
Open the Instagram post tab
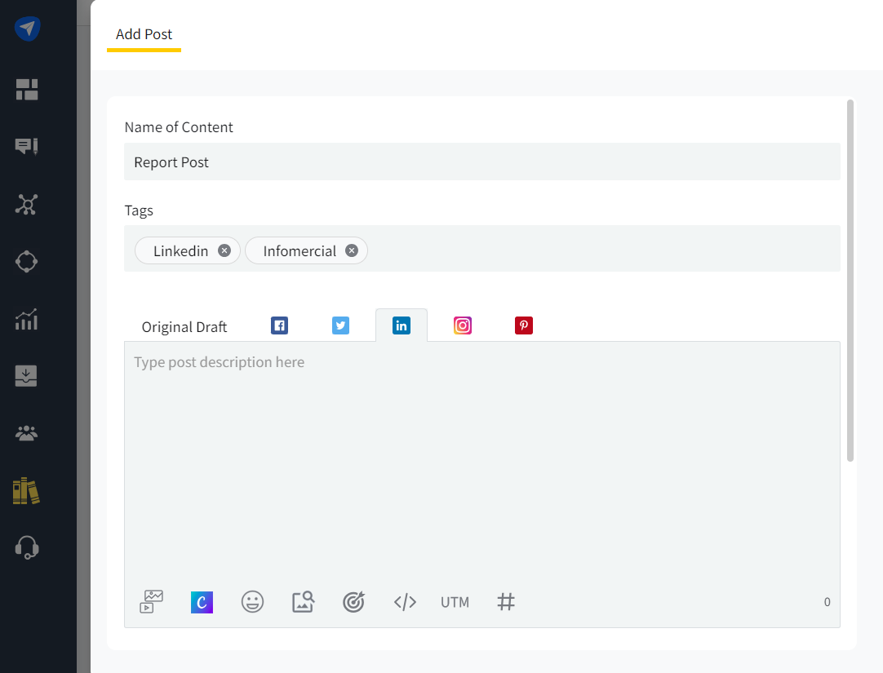click(463, 325)
